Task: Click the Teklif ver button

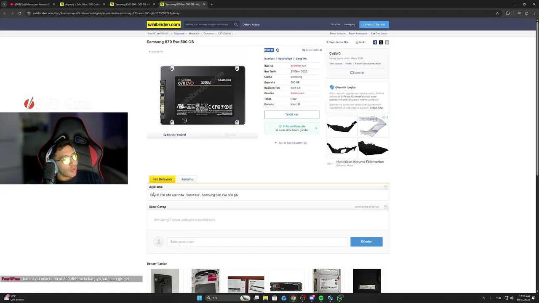Action: coord(292,114)
